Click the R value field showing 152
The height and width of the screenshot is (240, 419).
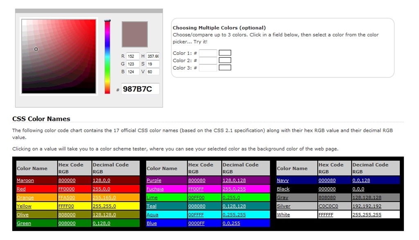pos(133,56)
